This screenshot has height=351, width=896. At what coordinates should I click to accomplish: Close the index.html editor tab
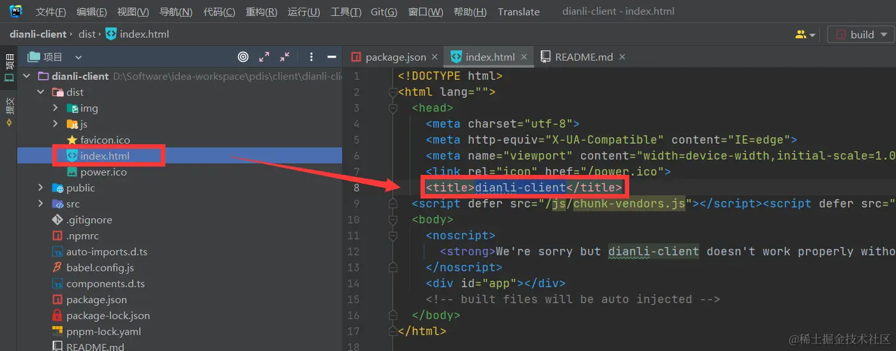[524, 57]
